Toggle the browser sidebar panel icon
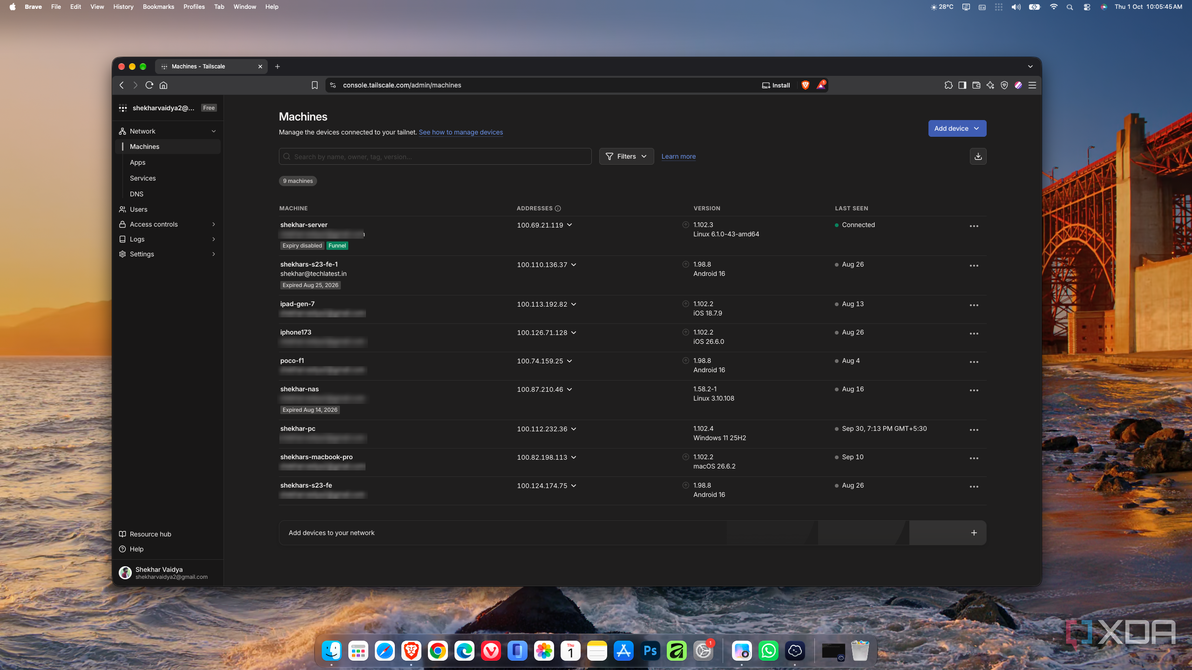This screenshot has width=1192, height=670. (x=962, y=85)
